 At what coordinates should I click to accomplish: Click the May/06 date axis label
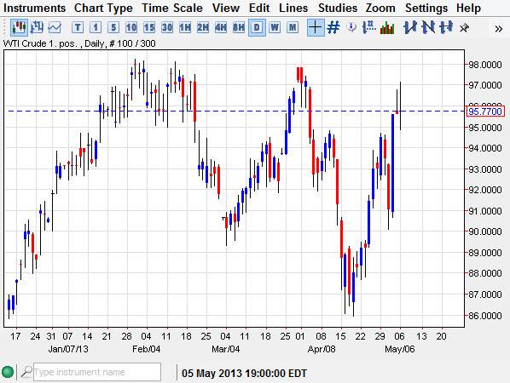click(x=400, y=349)
